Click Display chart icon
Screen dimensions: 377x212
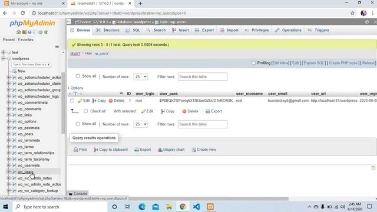pyautogui.click(x=160, y=150)
